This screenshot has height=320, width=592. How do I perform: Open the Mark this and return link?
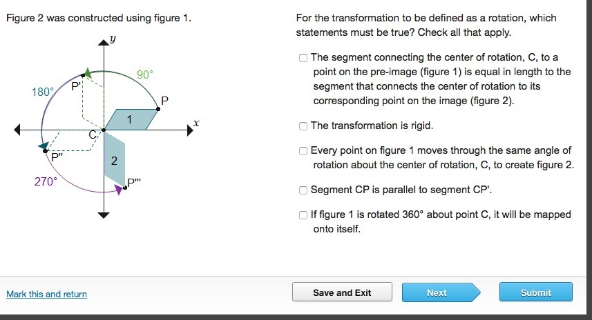[46, 294]
